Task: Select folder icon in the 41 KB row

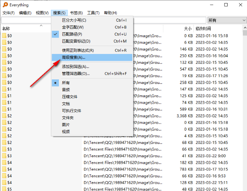Action: (4, 156)
